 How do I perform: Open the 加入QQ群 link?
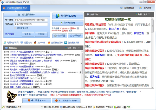pos(41,43)
